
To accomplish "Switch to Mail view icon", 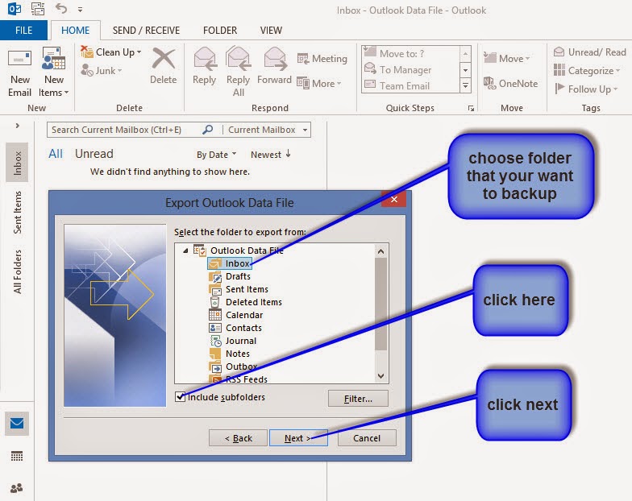I will [x=17, y=424].
